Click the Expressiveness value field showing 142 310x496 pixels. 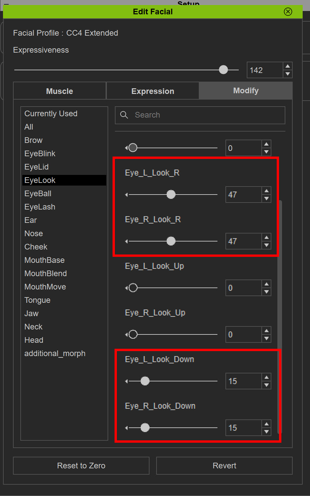coord(265,70)
